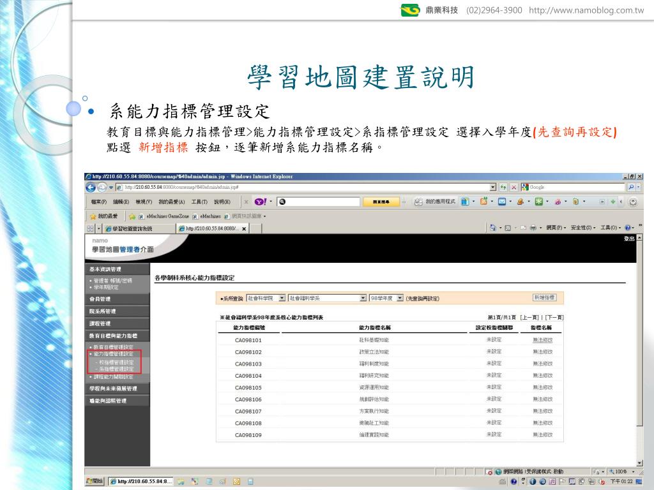Open the 檔案(F) File menu
The width and height of the screenshot is (654, 490).
click(x=98, y=202)
